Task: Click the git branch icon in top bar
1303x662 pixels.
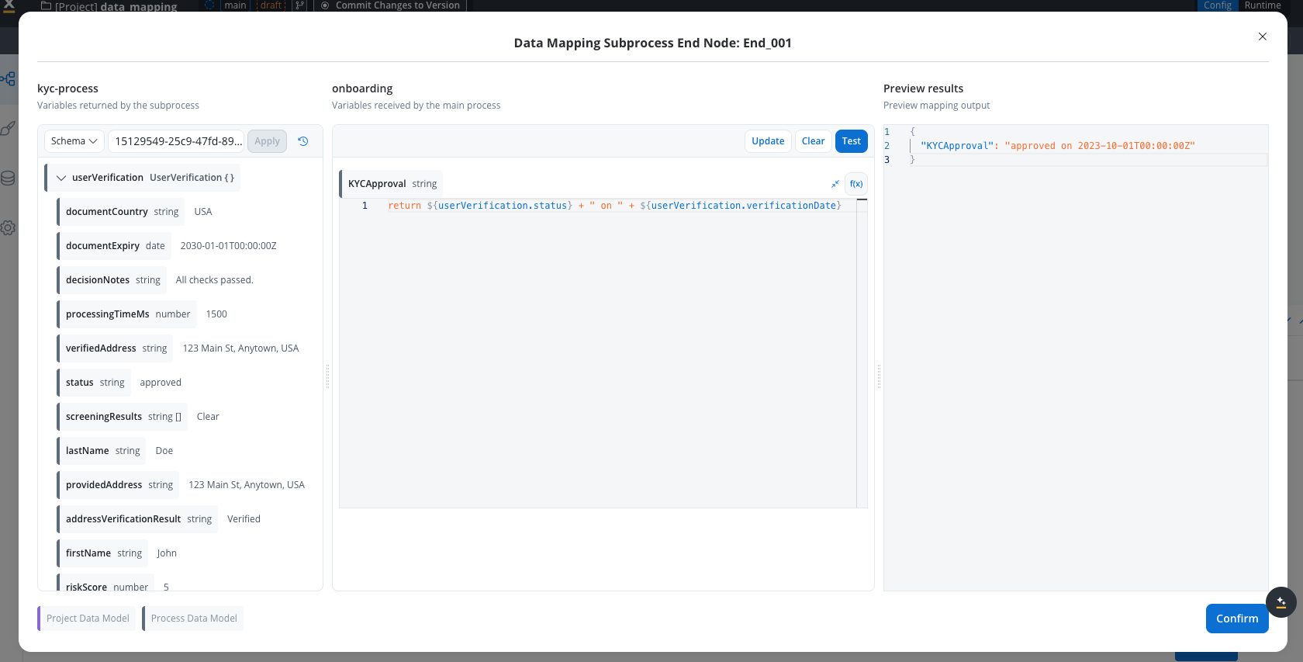Action: point(299,5)
